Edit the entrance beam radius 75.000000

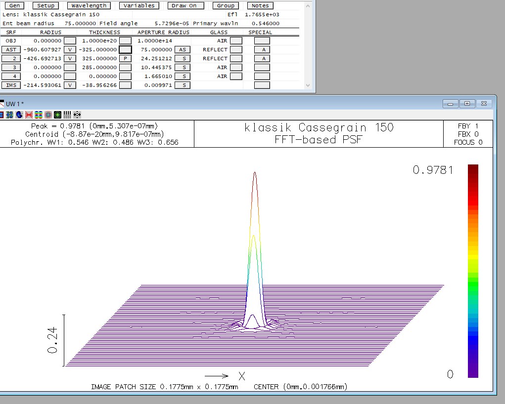tap(80, 23)
